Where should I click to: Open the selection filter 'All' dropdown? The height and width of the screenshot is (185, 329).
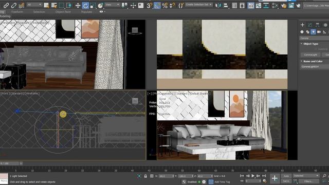pyautogui.click(x=34, y=5)
